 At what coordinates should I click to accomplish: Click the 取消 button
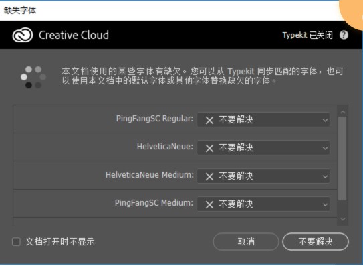[246, 242]
